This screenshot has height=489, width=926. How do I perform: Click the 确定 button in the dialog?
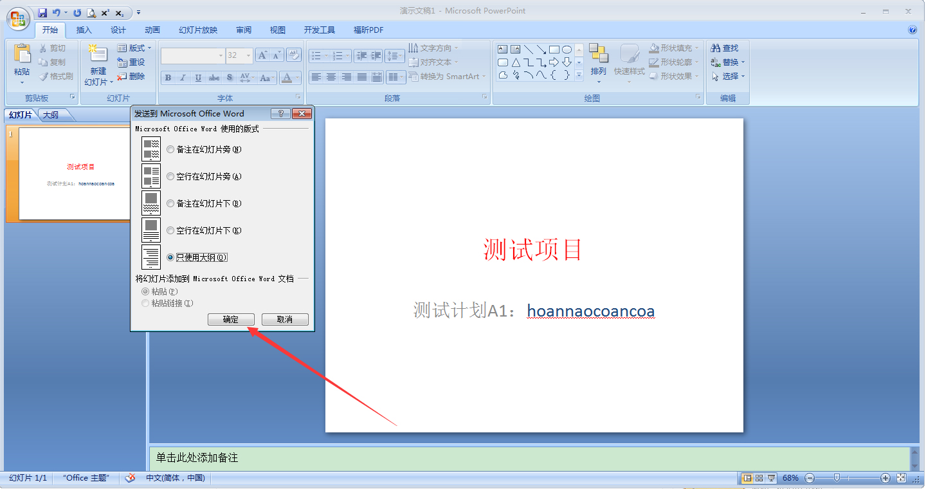point(231,319)
